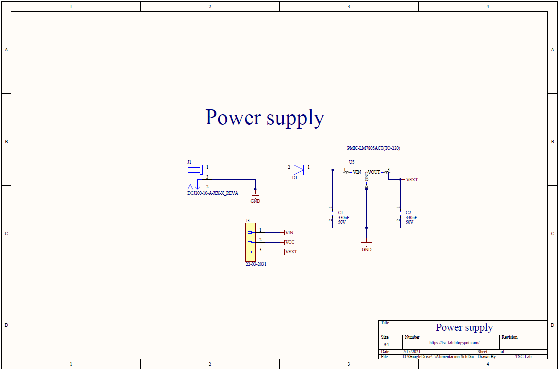The width and height of the screenshot is (559, 371).
Task: Click the GND symbol below the DC jack
Action: 255,198
